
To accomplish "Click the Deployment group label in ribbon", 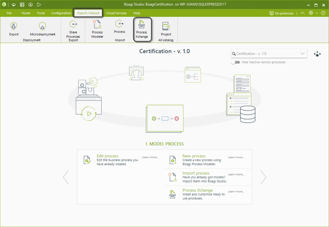I will [32, 40].
